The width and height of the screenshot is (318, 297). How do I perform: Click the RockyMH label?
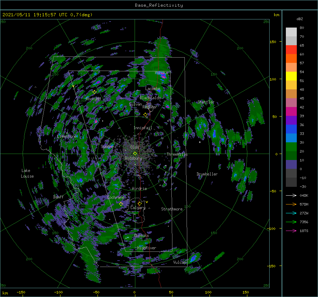(x=93, y=99)
